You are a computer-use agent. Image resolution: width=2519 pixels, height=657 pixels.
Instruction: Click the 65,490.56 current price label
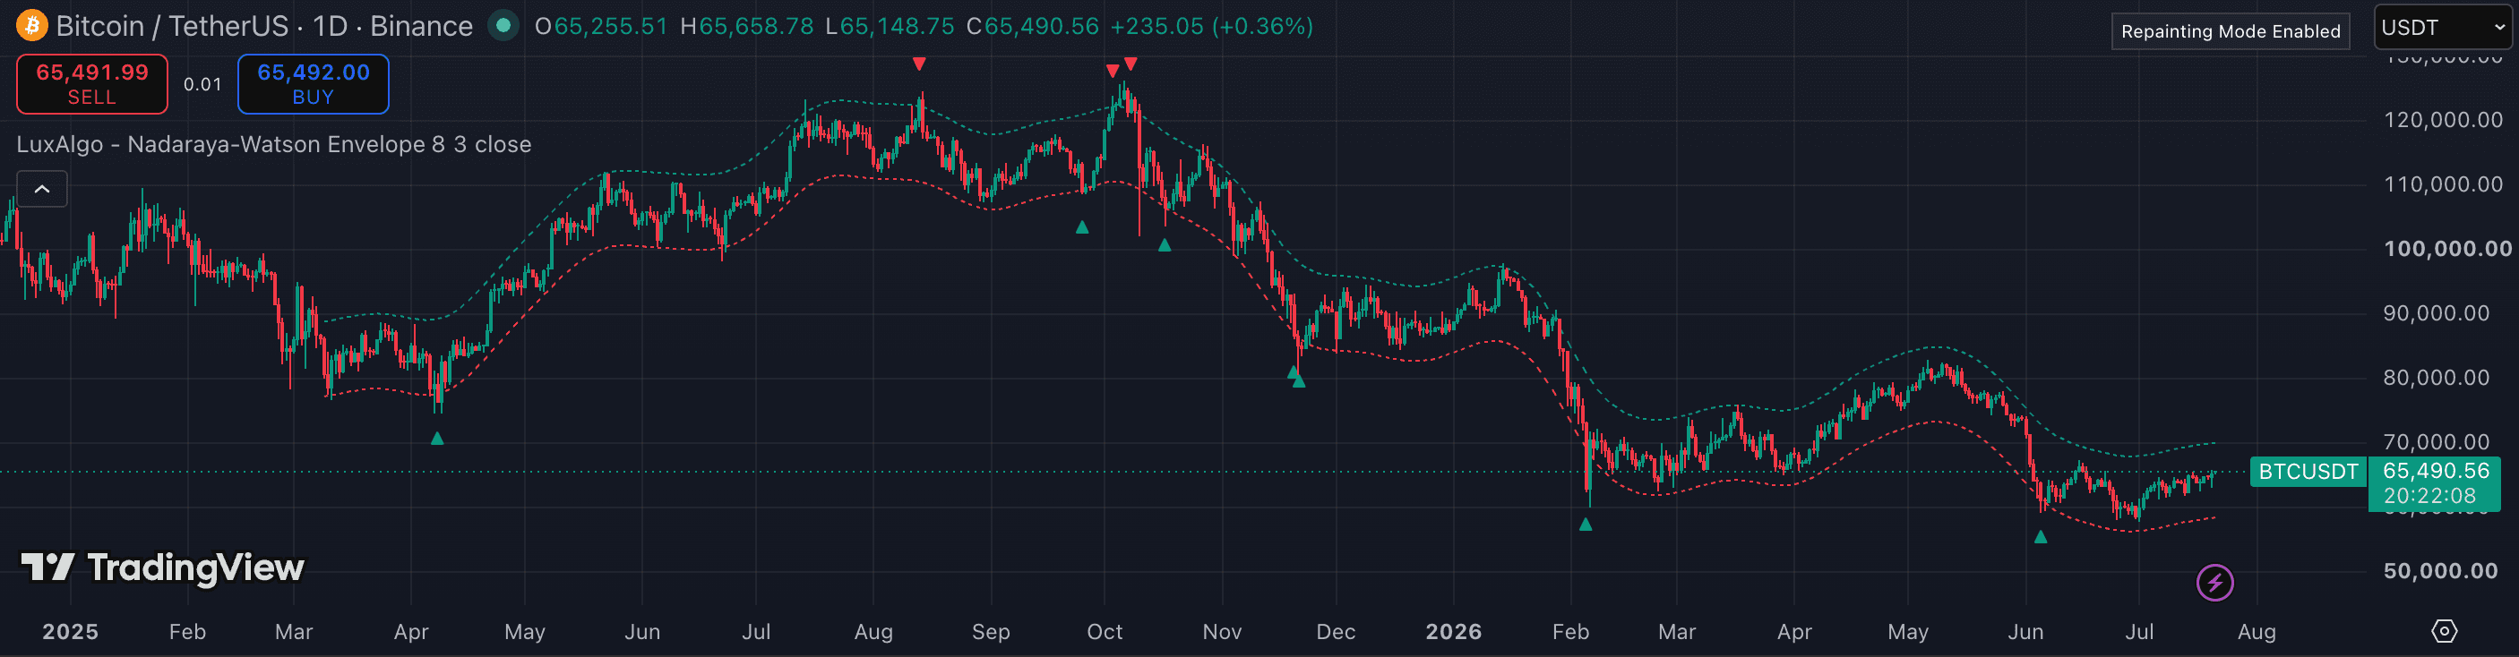(x=2436, y=470)
